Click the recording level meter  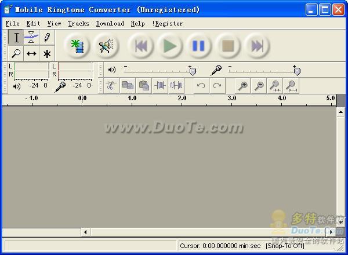pos(75,71)
